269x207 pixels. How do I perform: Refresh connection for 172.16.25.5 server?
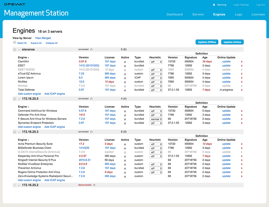(x=91, y=99)
